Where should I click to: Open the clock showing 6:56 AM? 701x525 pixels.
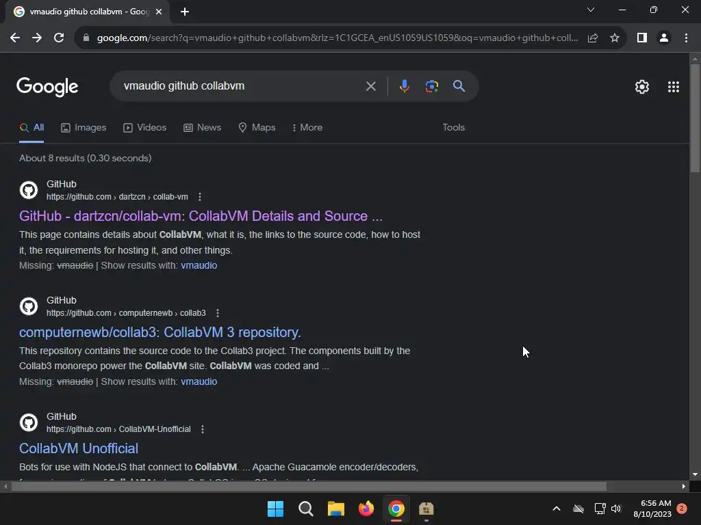point(652,509)
